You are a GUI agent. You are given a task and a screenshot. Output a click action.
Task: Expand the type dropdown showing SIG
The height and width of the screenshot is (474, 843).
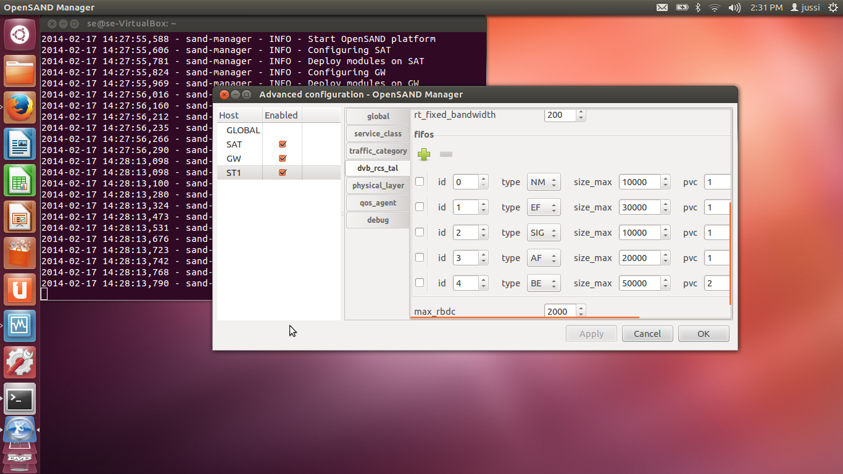544,233
